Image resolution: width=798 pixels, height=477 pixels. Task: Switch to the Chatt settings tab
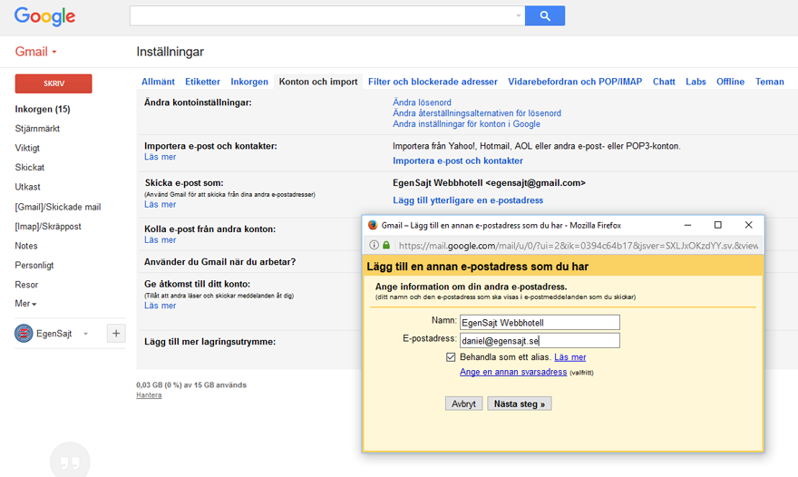tap(664, 82)
